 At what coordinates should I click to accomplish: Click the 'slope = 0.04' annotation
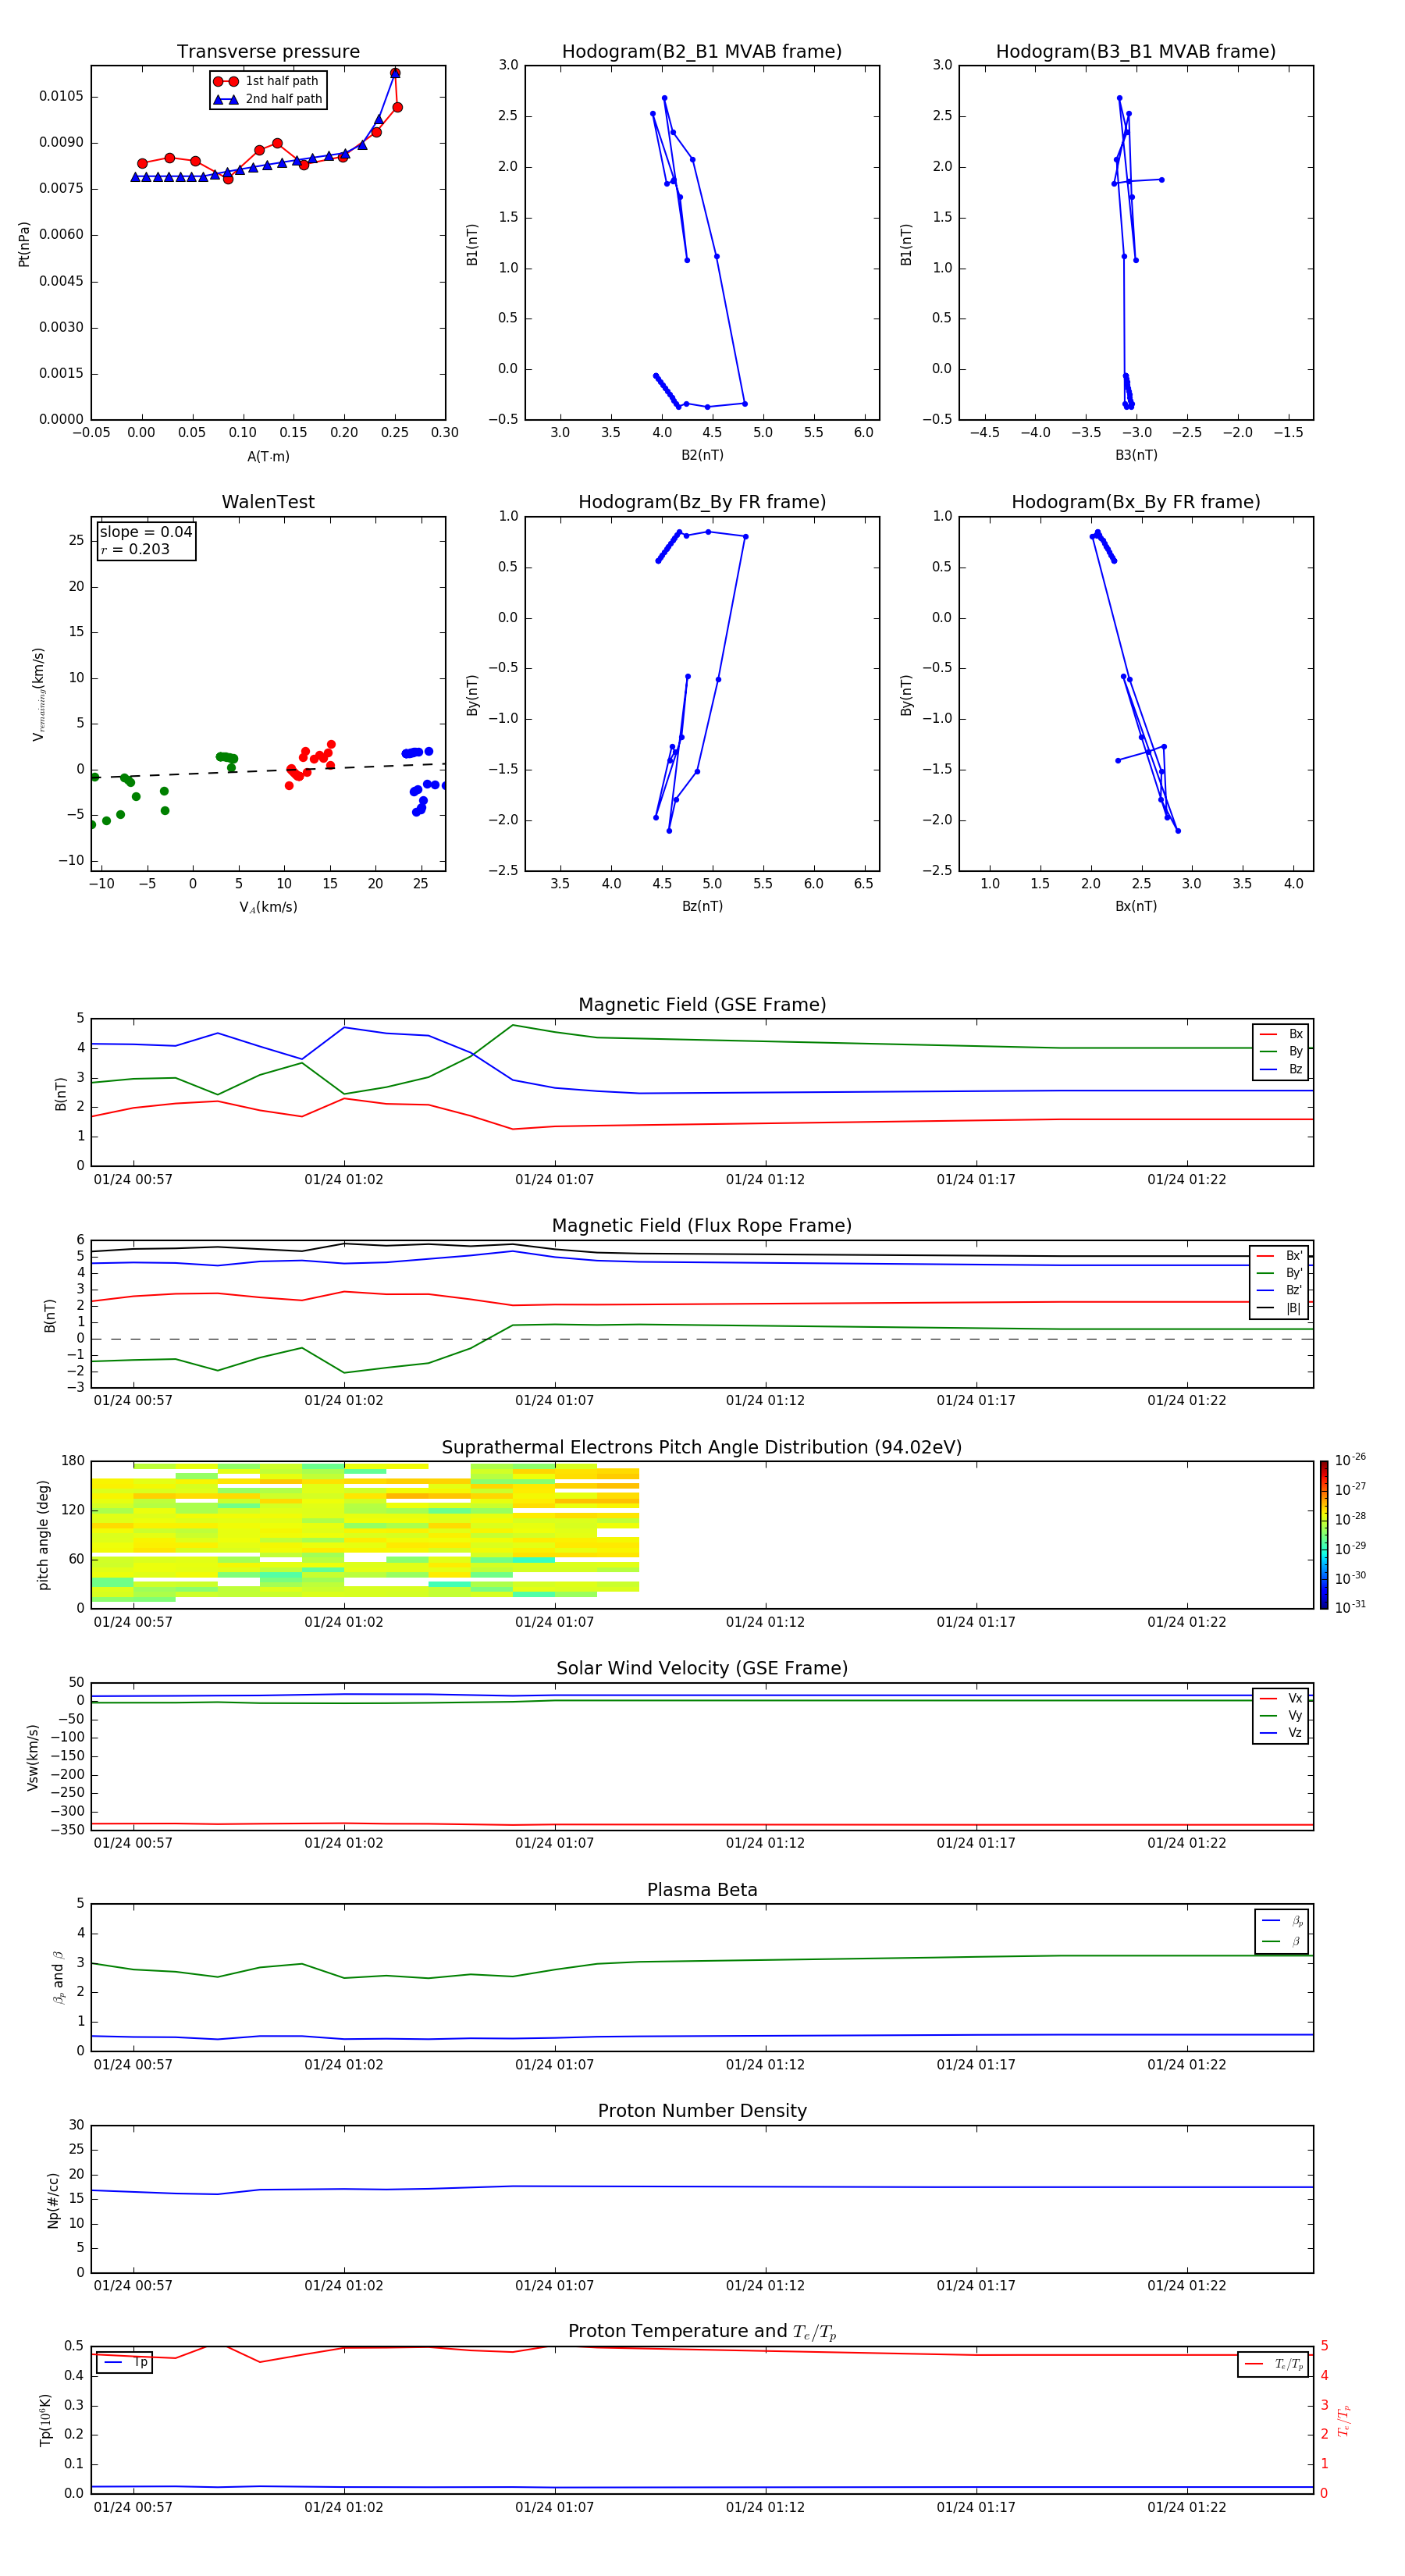tap(146, 532)
